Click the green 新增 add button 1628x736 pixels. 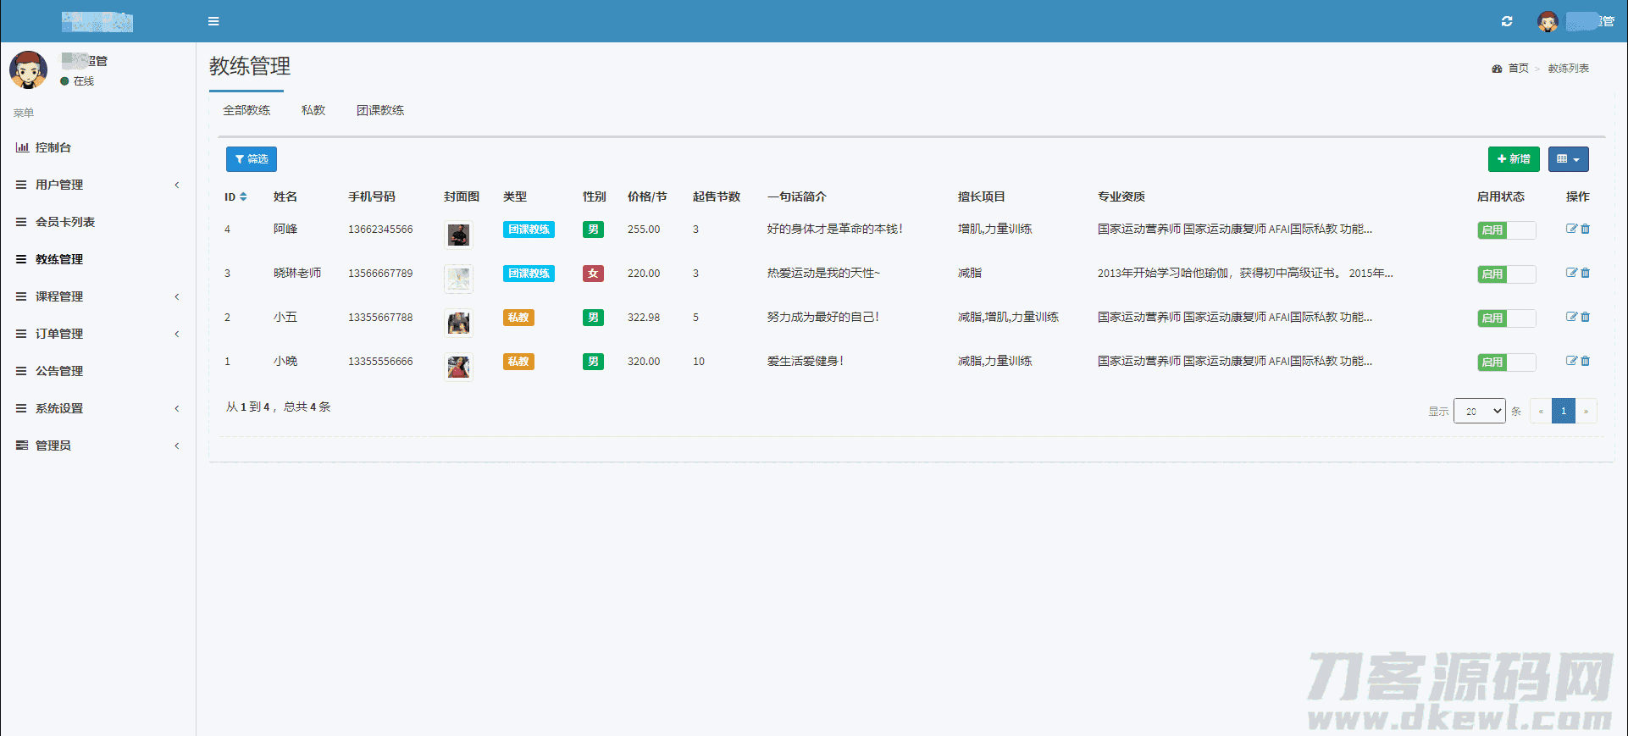[1513, 159]
